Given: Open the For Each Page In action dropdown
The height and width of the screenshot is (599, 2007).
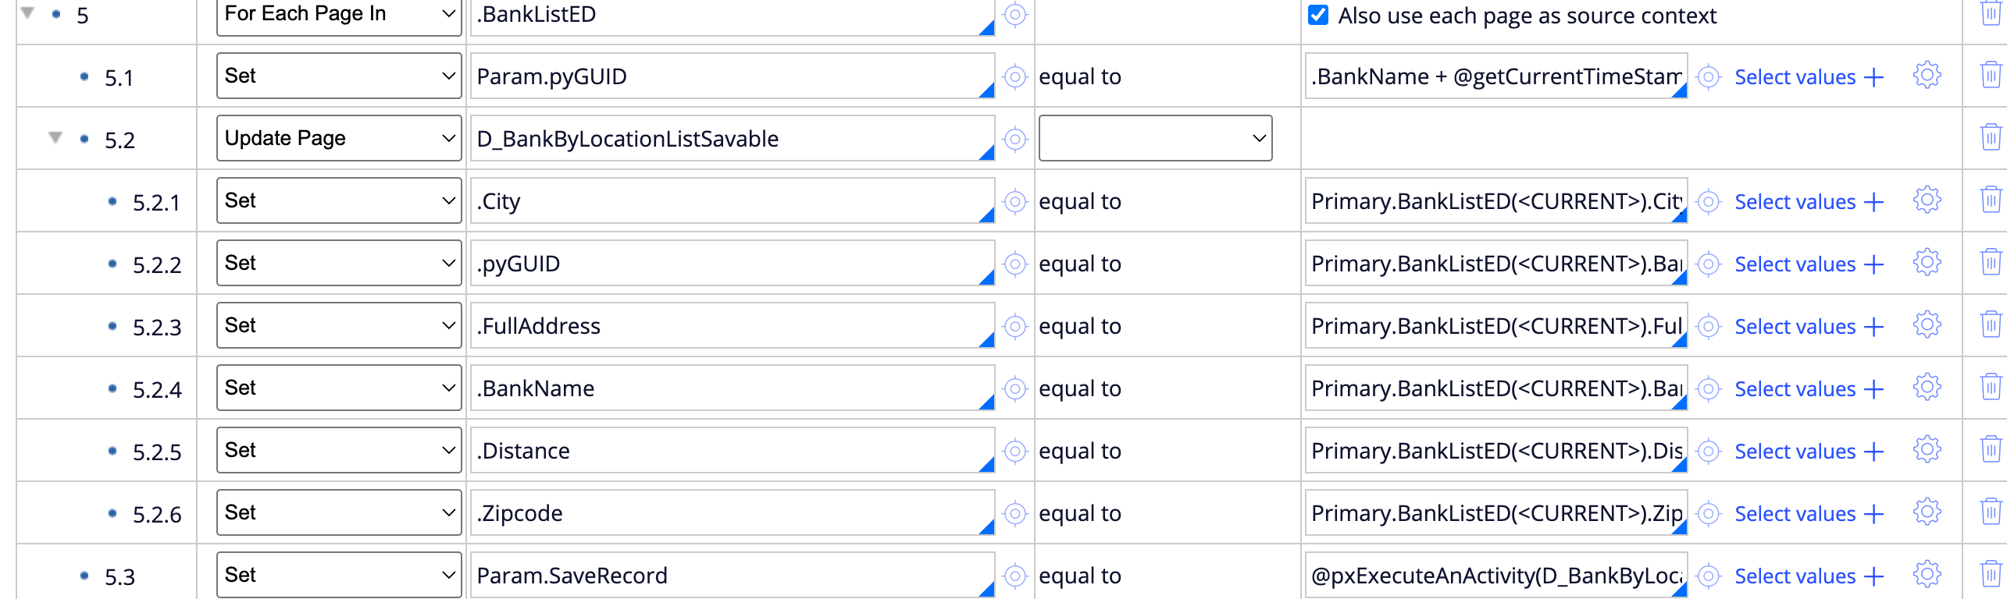Looking at the screenshot, I should tap(339, 14).
